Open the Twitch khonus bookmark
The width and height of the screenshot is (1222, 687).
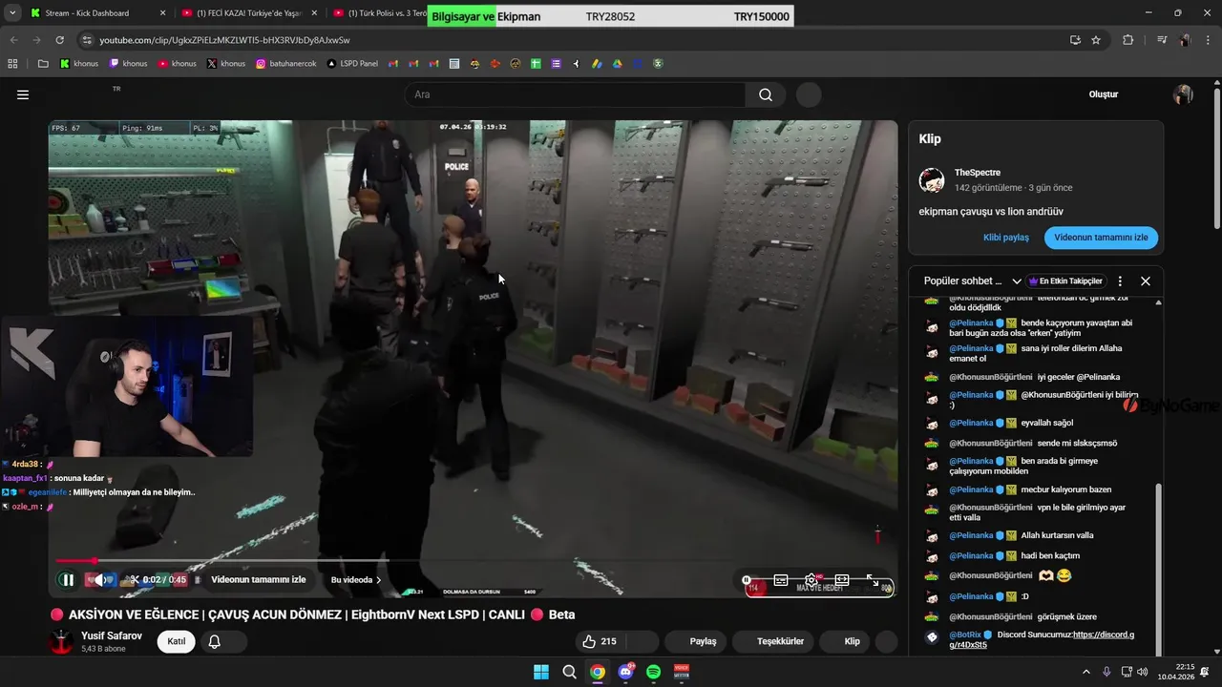[x=128, y=64]
